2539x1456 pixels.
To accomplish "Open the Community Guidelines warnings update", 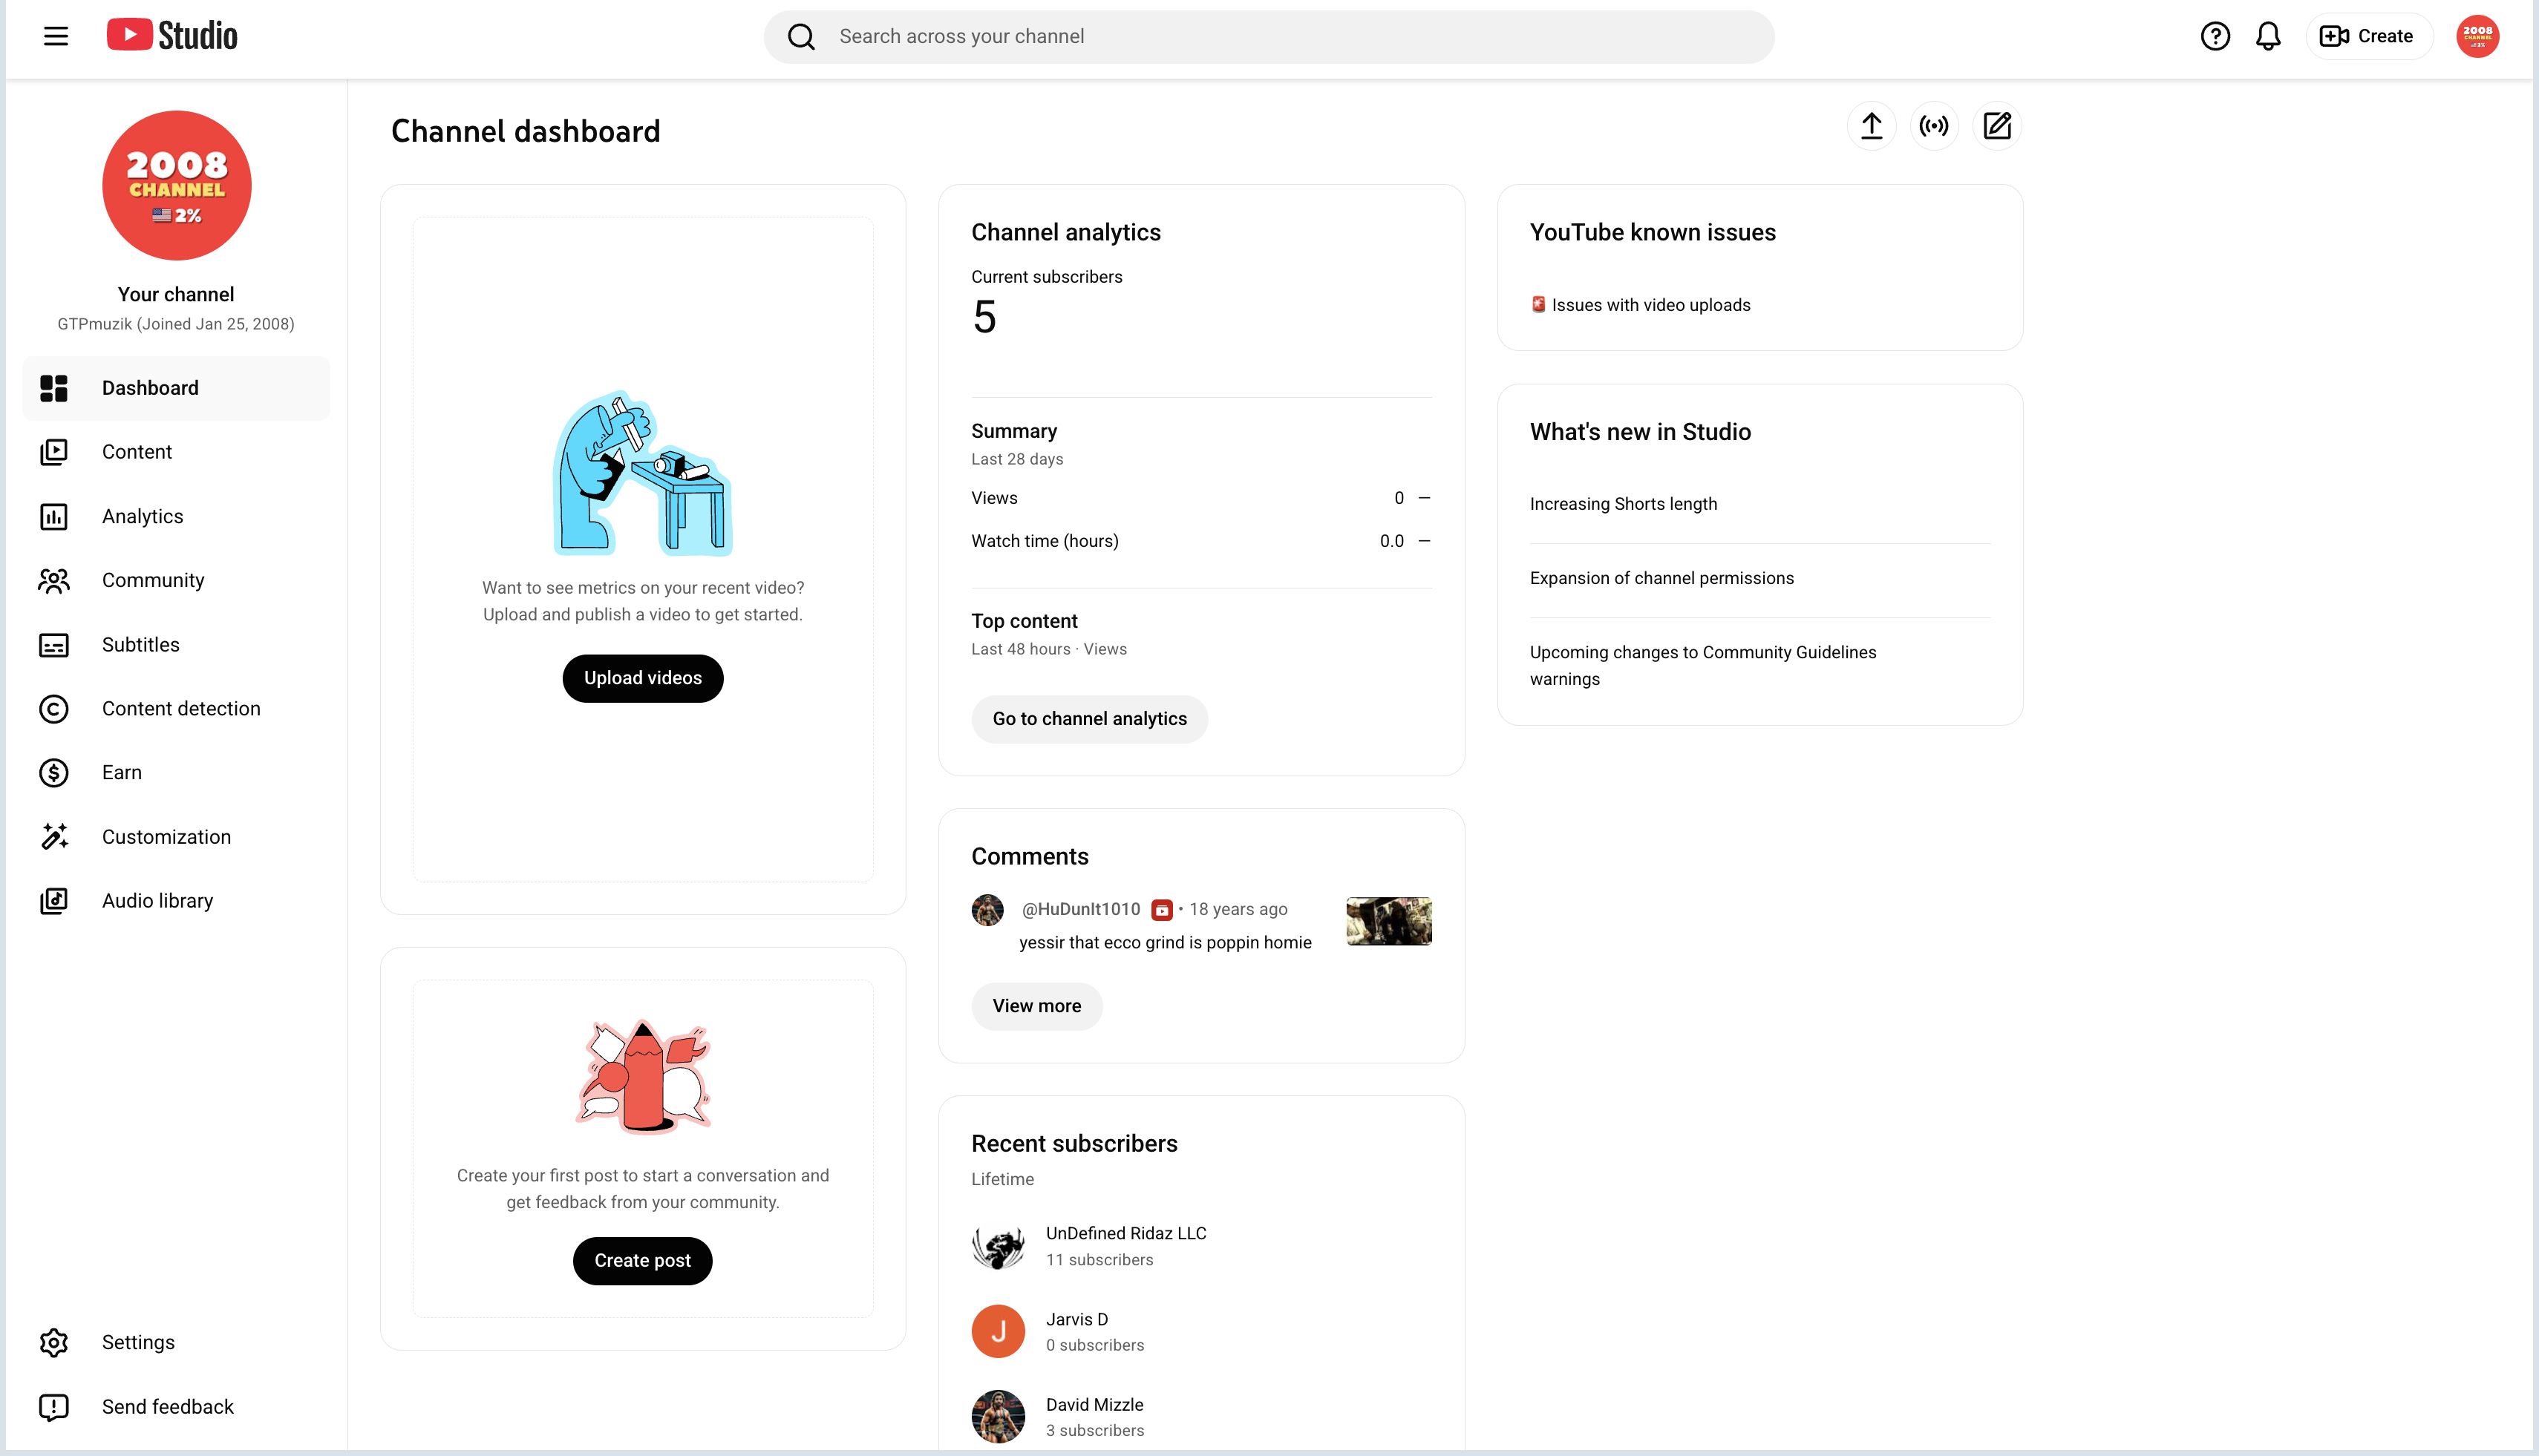I will point(1702,666).
